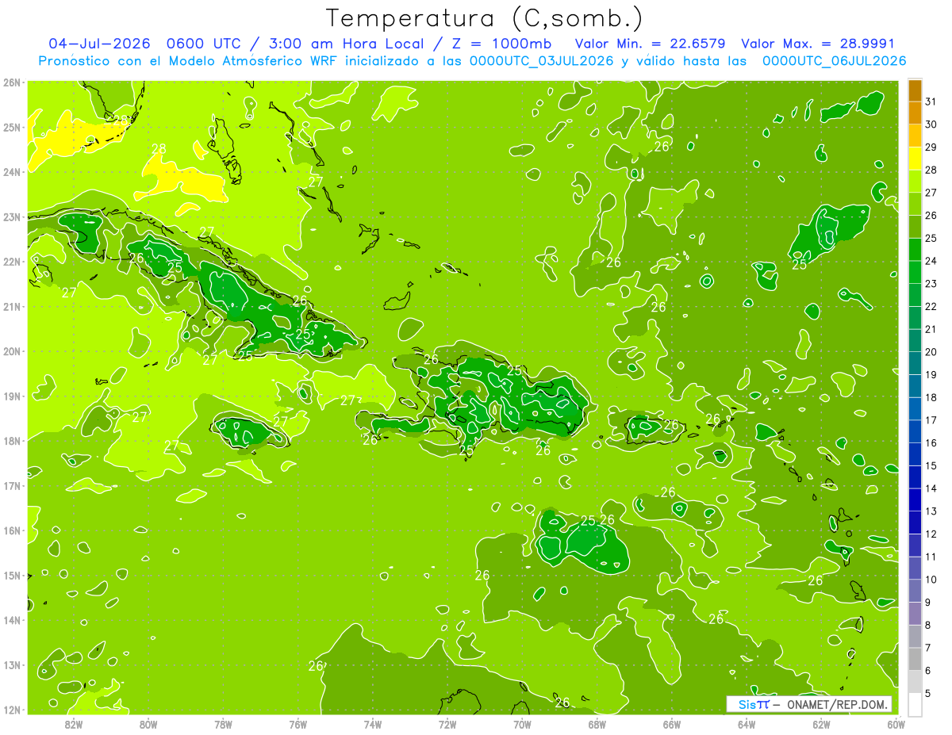
Task: Click the 'Valor Min. = 22.6579' text
Action: point(651,44)
